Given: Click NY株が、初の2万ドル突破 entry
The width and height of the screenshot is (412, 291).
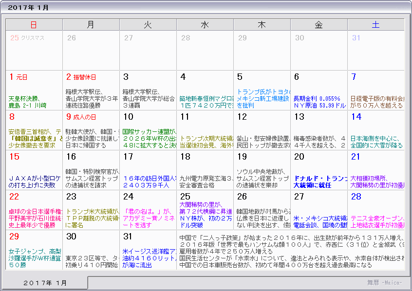Looking at the screenshot, I should click(206, 222).
